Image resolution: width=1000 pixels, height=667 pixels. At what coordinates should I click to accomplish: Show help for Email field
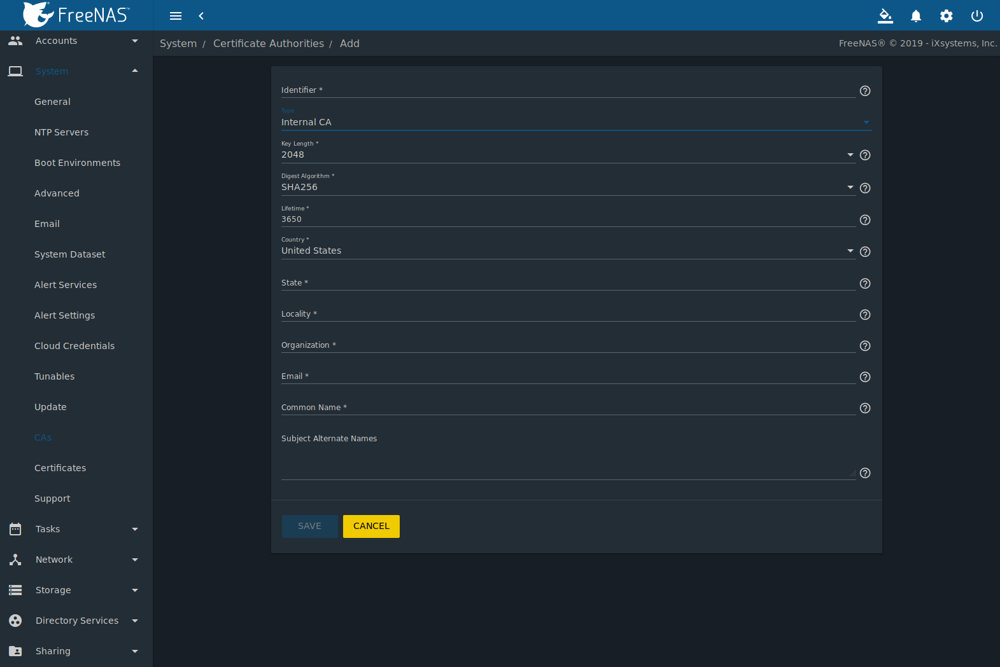[865, 377]
